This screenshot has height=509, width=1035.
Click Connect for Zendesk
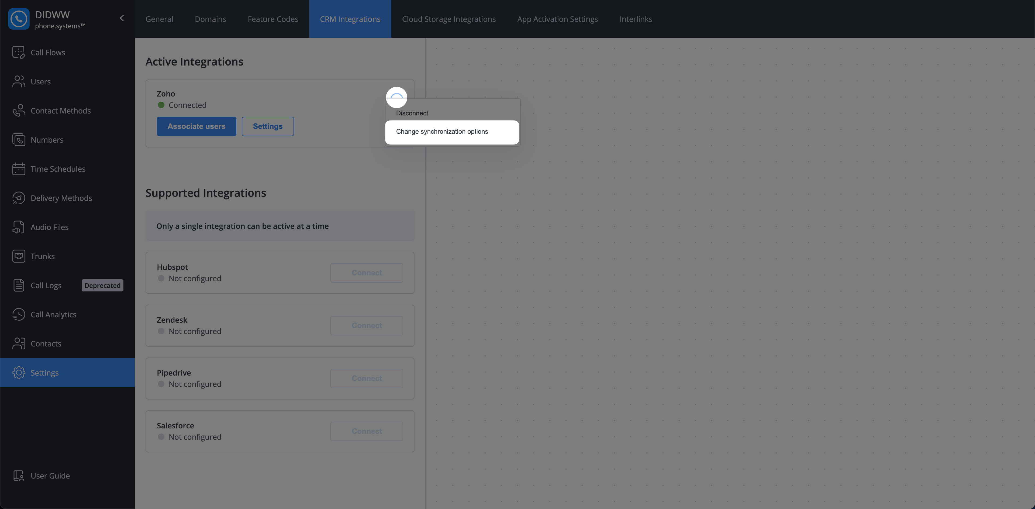(x=367, y=325)
